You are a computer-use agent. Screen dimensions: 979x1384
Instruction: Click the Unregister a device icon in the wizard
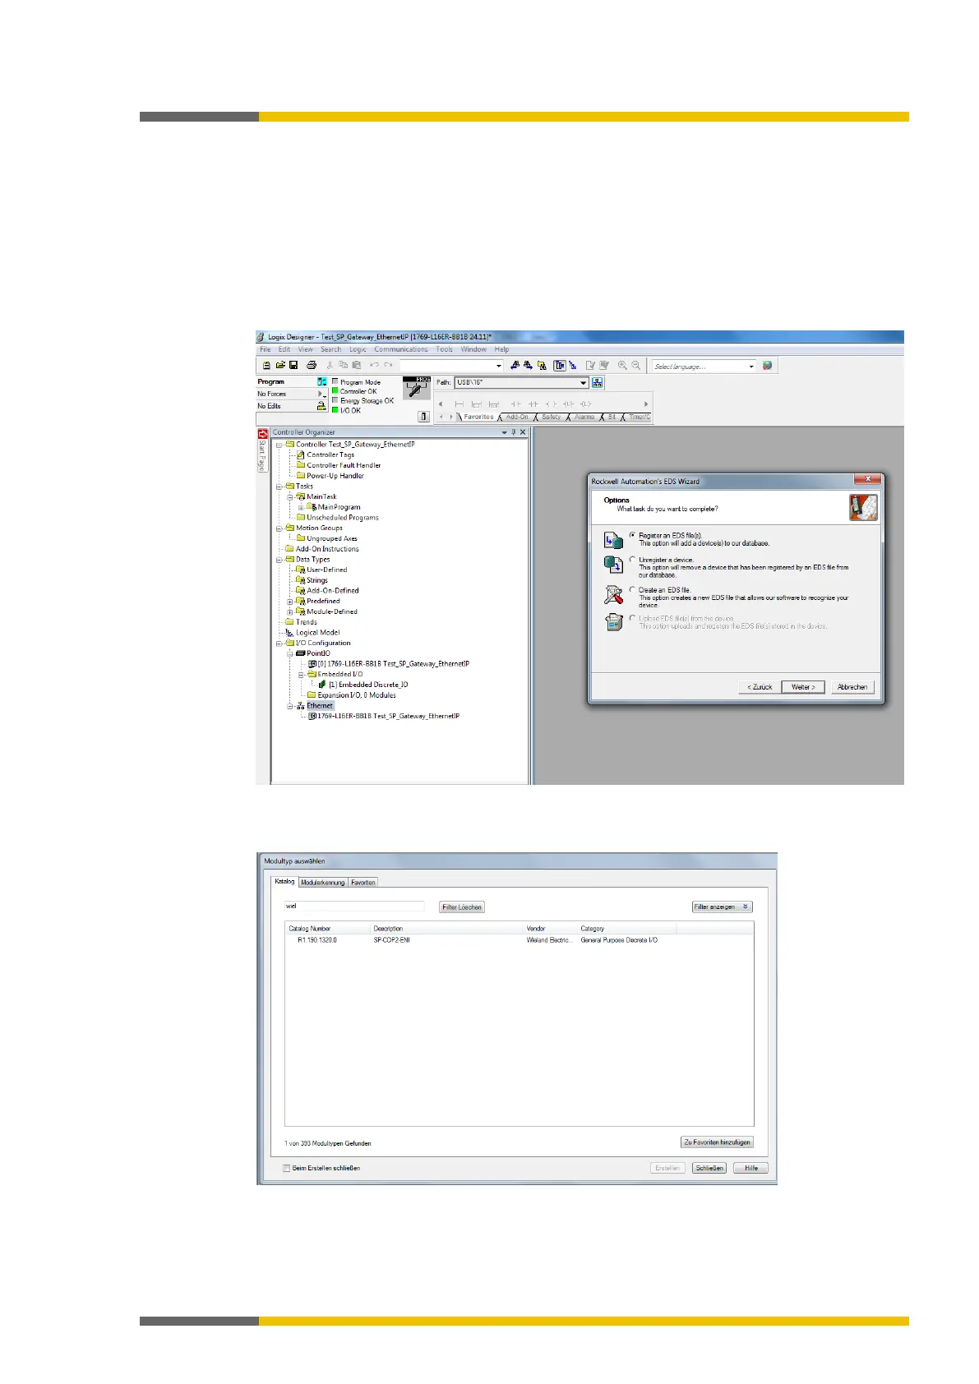click(613, 565)
